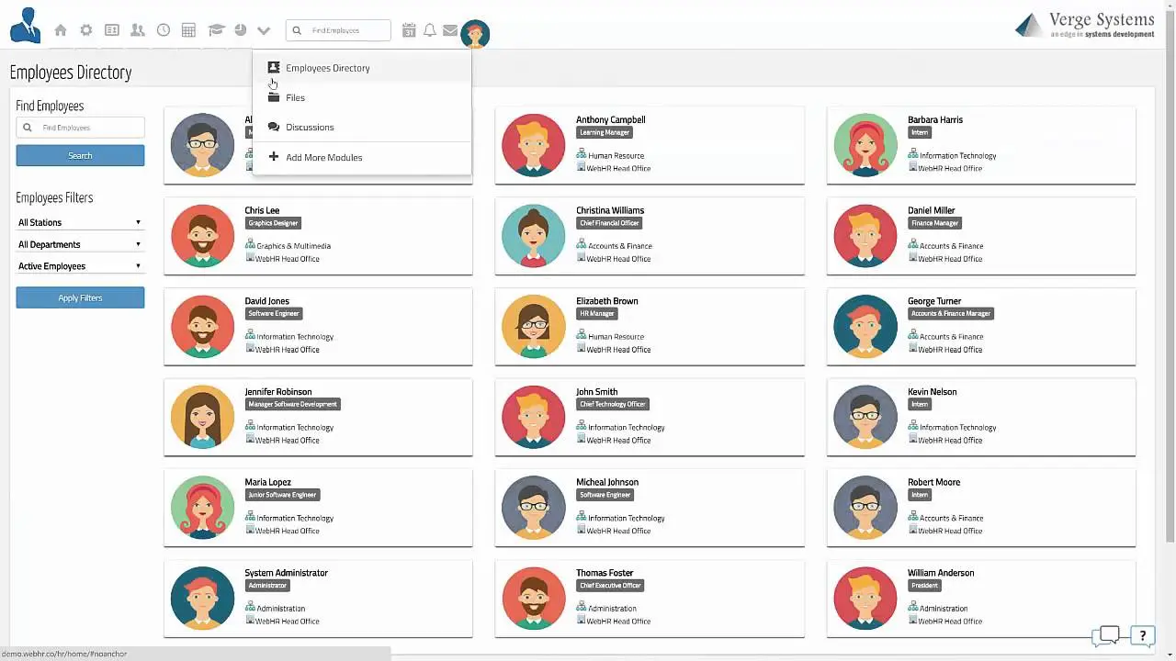Click the Apply Filters button
The width and height of the screenshot is (1176, 661).
click(x=80, y=297)
